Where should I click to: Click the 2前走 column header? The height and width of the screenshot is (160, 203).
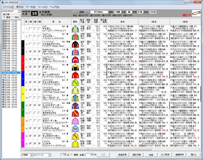pos(154,22)
